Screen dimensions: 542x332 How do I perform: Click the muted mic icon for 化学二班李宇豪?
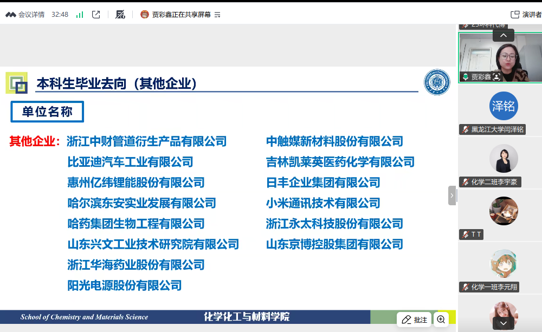click(x=465, y=182)
